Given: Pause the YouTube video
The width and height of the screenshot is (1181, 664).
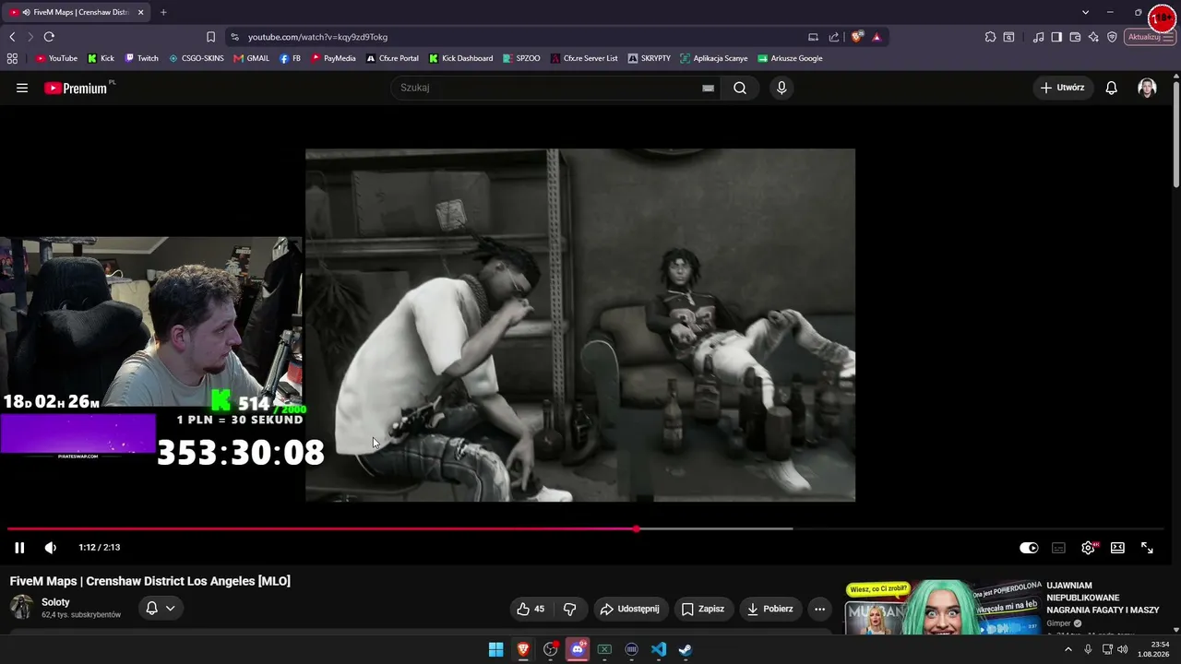Looking at the screenshot, I should tap(19, 548).
